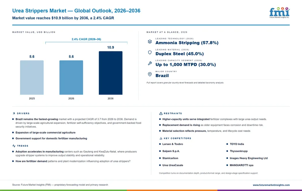
Task: Click the pulse icon next to Trends heading
Action: point(14,146)
